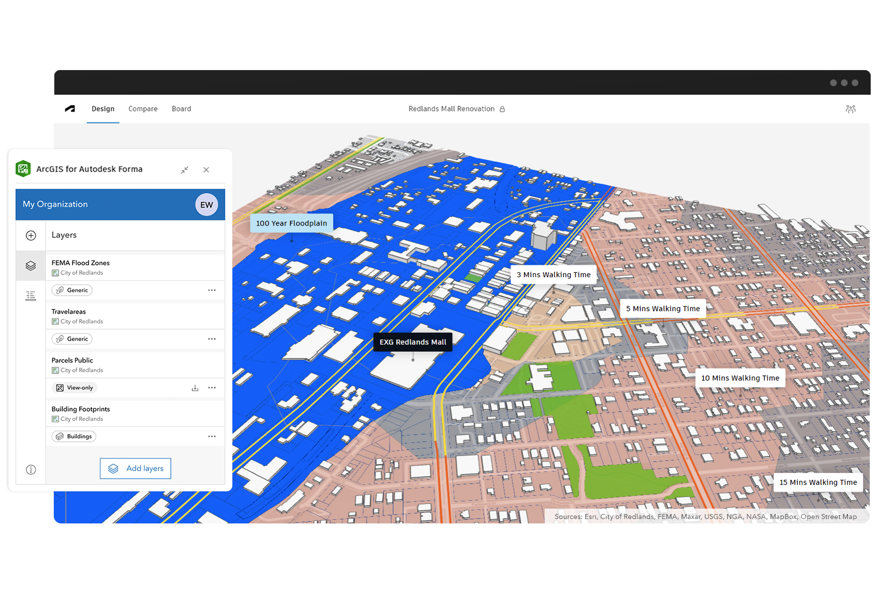This screenshot has width=888, height=592.
Task: Click City of Redlands under Parcels Public
Action: tap(82, 370)
